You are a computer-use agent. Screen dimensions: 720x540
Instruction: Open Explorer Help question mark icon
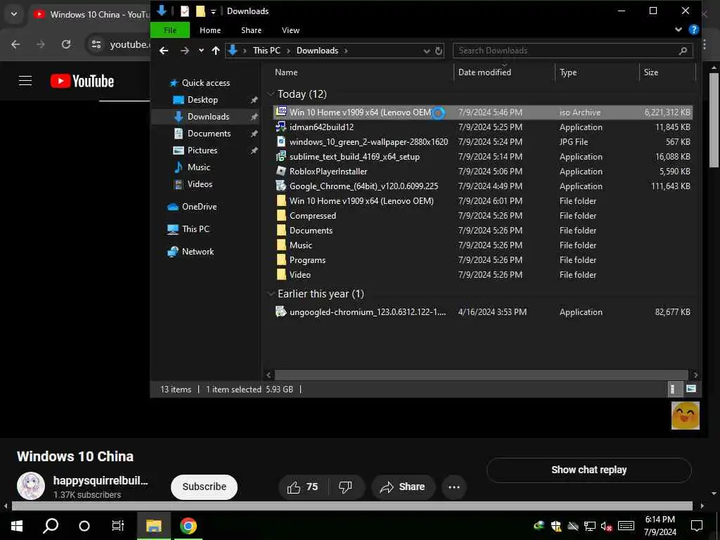694,30
